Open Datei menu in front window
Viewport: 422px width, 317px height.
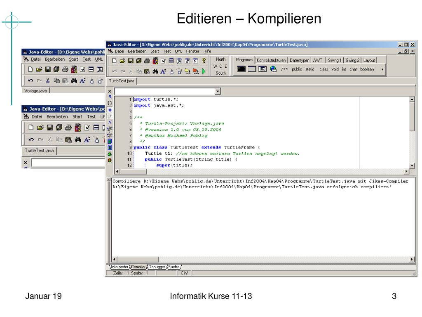click(x=120, y=51)
